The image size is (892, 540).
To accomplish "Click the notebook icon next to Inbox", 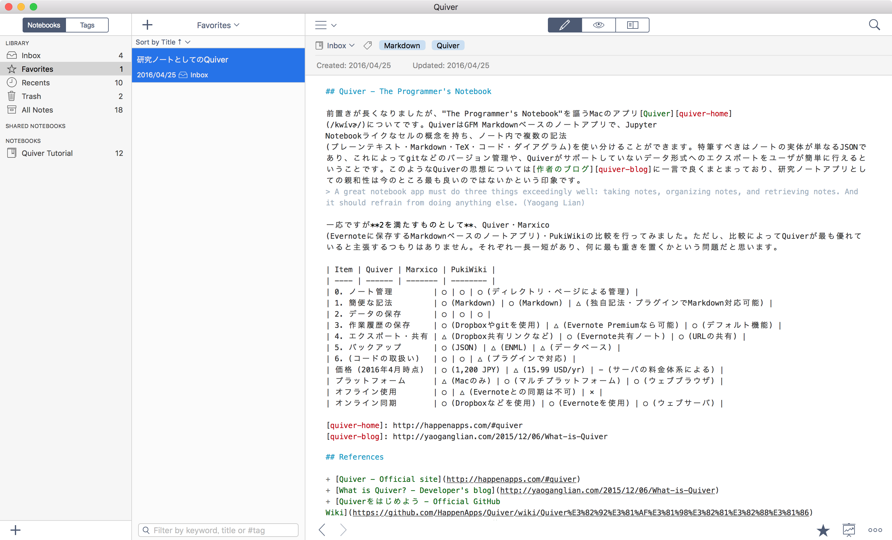I will pos(319,45).
